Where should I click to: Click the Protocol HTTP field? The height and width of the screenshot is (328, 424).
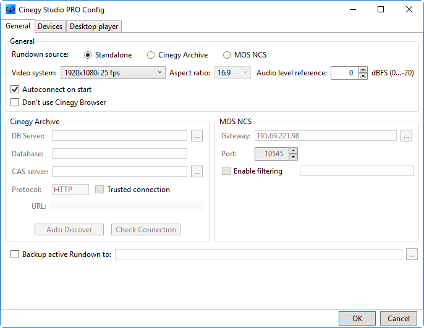[x=70, y=190]
